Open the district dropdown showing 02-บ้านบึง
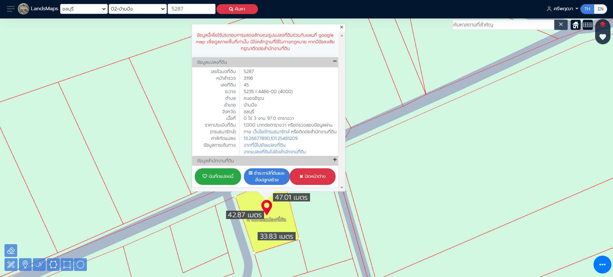Screen dimensions: 613x277 pyautogui.click(x=138, y=9)
